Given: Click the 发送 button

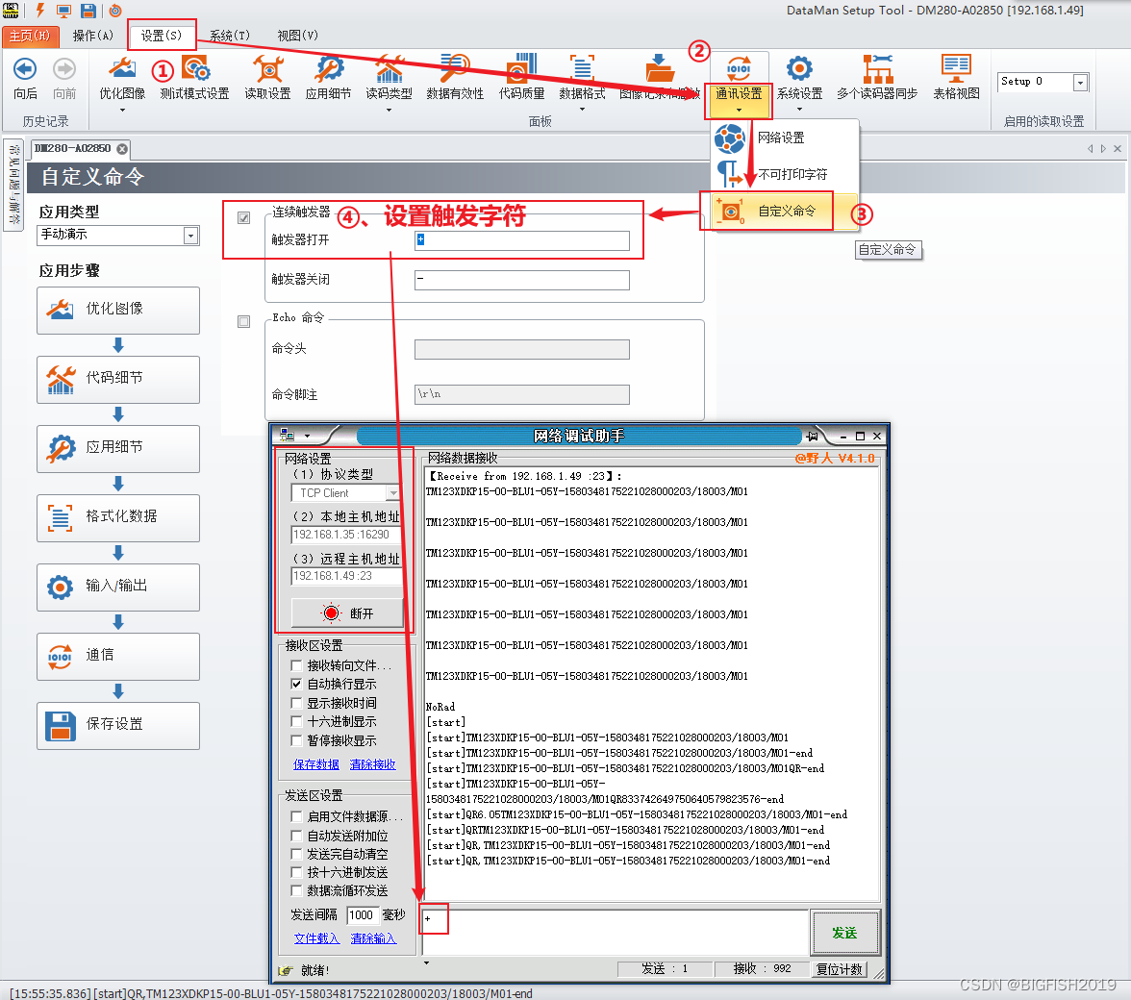Looking at the screenshot, I should 845,932.
